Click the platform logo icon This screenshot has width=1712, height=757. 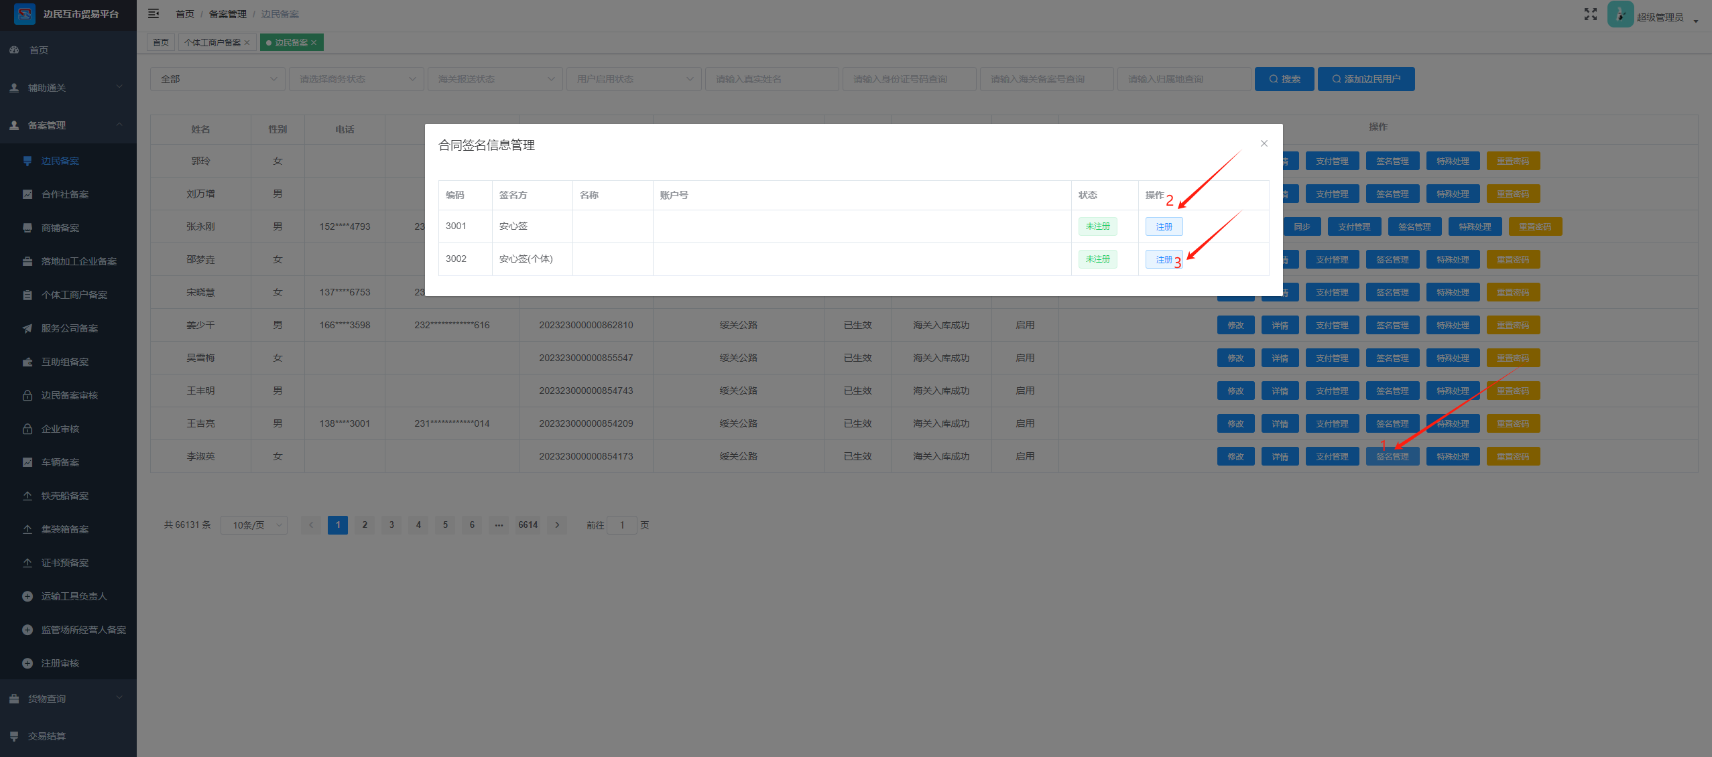pos(25,14)
